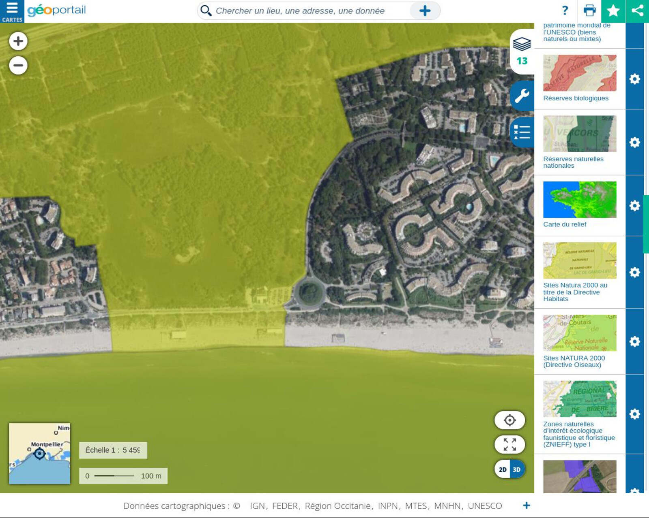Center map on my location
The image size is (649, 518).
click(x=509, y=420)
